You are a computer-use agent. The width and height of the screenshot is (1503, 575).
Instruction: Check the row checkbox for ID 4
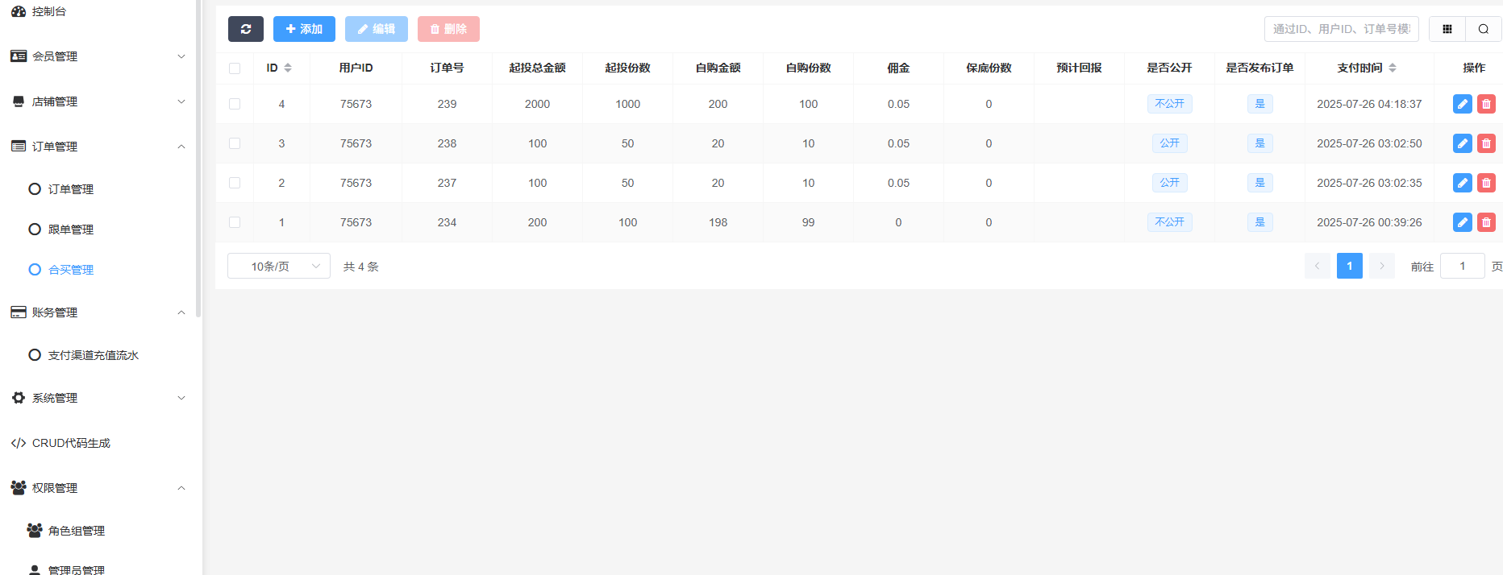click(235, 104)
